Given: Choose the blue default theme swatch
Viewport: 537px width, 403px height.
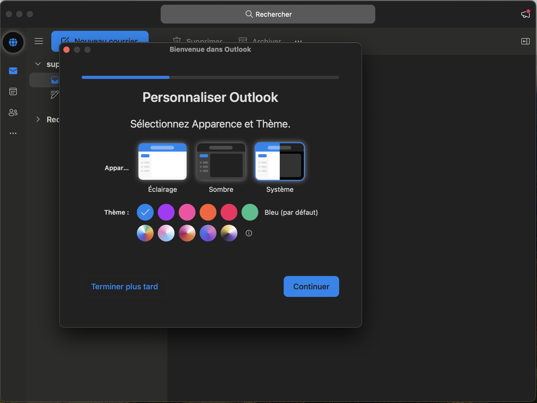Looking at the screenshot, I should point(145,212).
